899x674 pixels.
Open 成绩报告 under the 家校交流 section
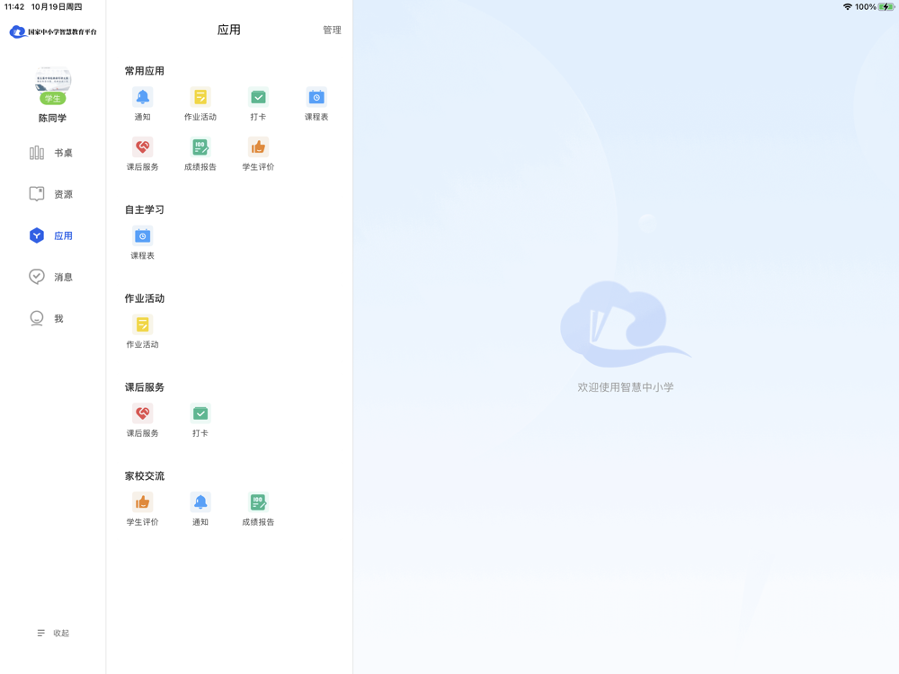pos(258,509)
